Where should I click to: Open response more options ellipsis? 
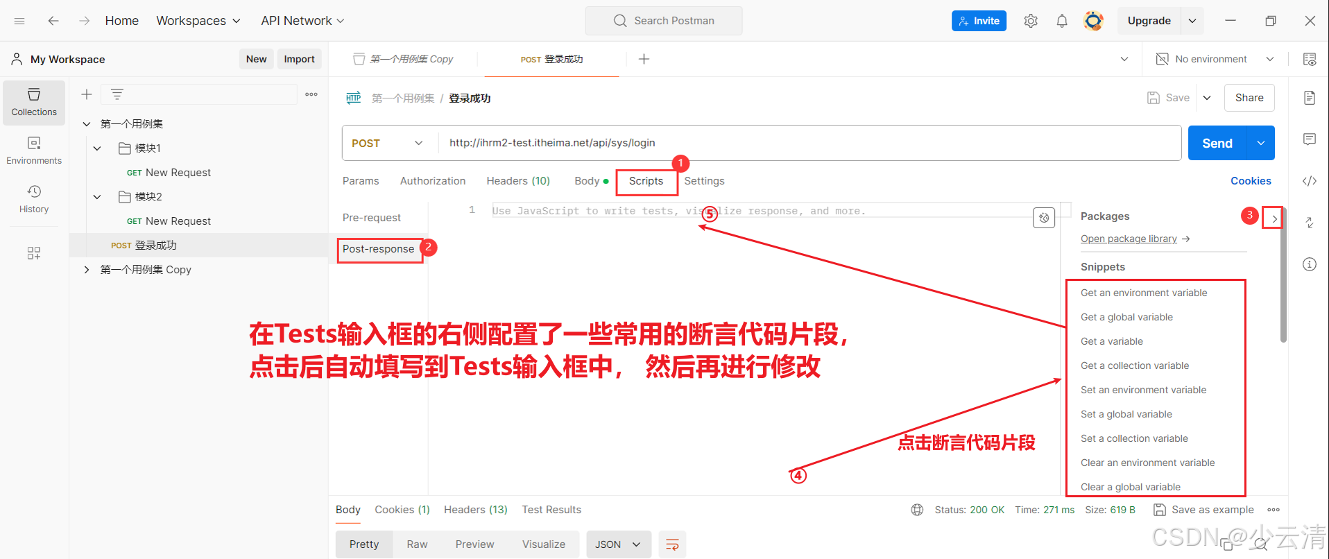1274,510
